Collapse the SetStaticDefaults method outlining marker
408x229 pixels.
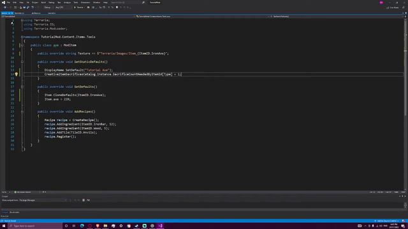[x=22, y=62]
